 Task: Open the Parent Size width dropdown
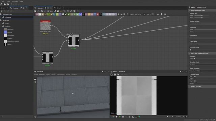[x=140, y=14]
